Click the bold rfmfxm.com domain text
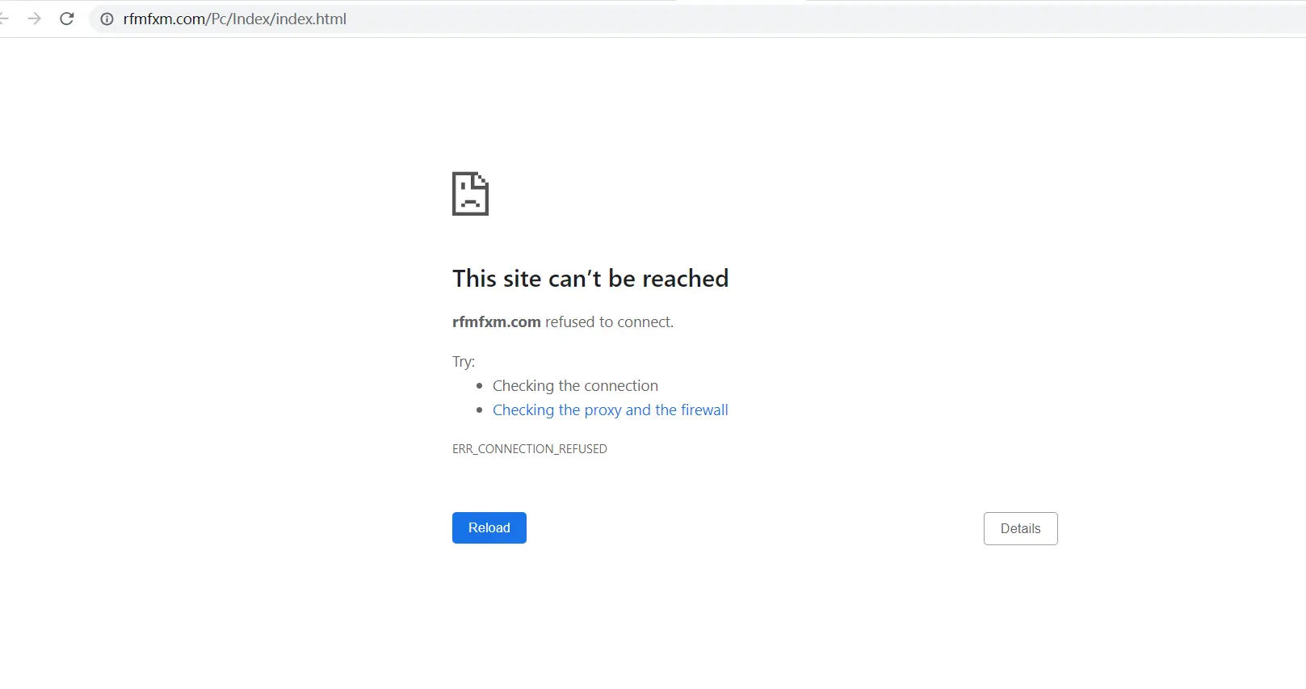The image size is (1306, 689). point(496,321)
